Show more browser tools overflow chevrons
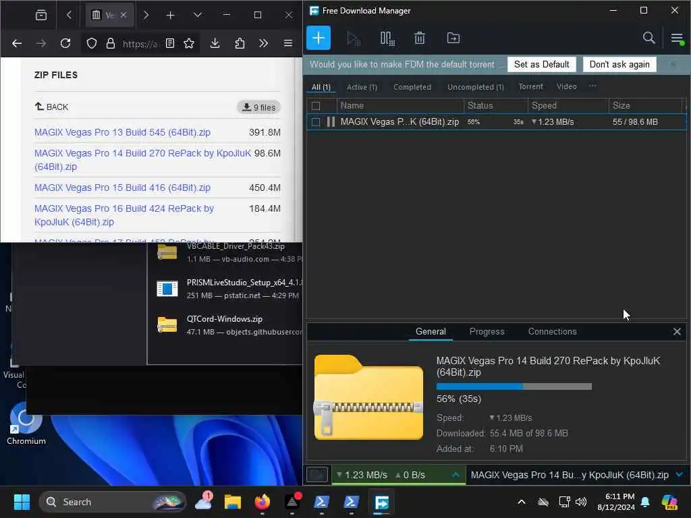691x518 pixels. [264, 43]
